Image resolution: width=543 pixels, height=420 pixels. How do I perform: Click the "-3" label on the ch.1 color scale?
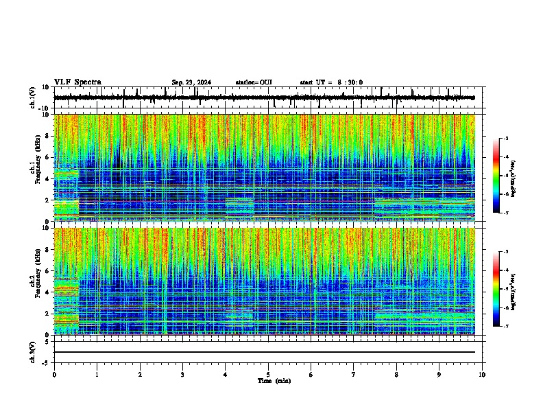point(506,139)
